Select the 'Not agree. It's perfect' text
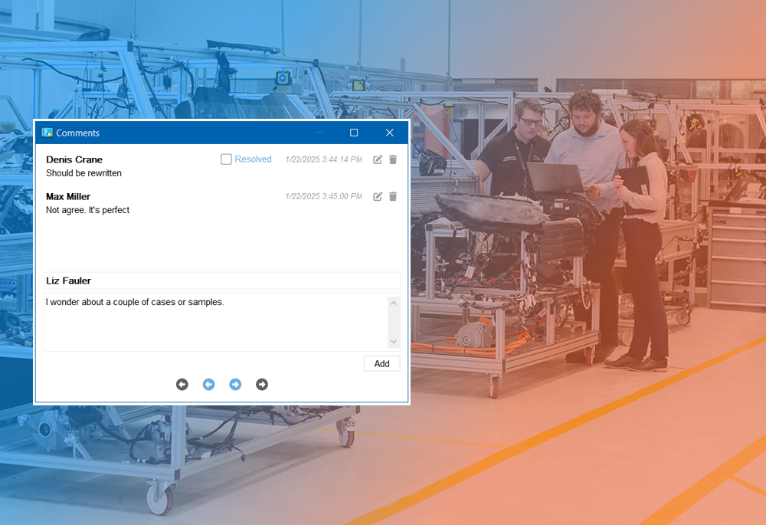This screenshot has height=525, width=766. (x=87, y=210)
